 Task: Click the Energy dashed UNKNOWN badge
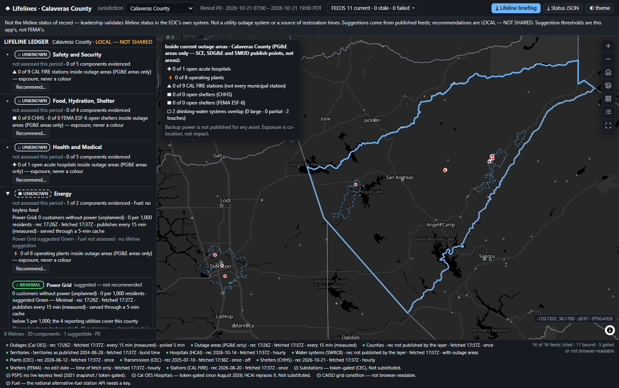coord(33,194)
